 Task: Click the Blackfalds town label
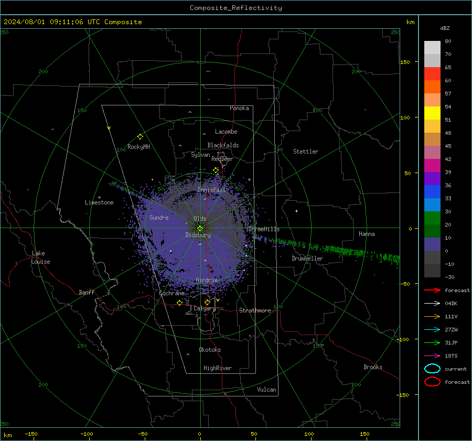coord(223,145)
